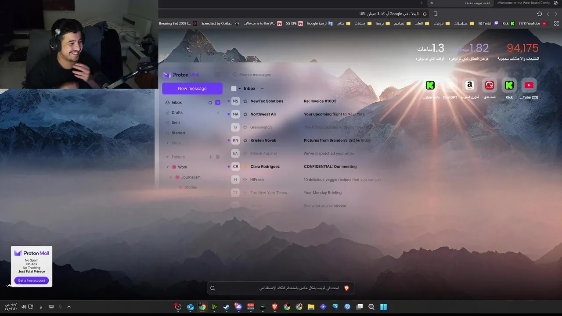562x316 pixels.
Task: Star the NewTec Solutions email
Action: (x=245, y=101)
